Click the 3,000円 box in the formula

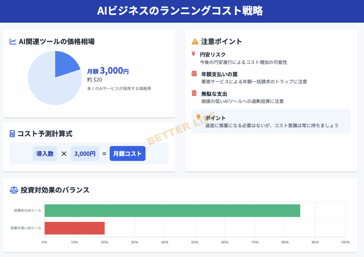pyautogui.click(x=85, y=154)
